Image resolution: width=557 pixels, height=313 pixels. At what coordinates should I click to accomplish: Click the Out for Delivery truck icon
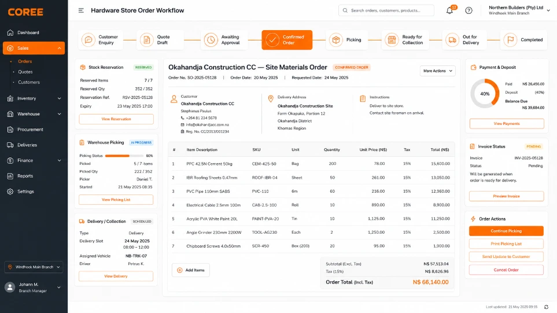point(452,40)
